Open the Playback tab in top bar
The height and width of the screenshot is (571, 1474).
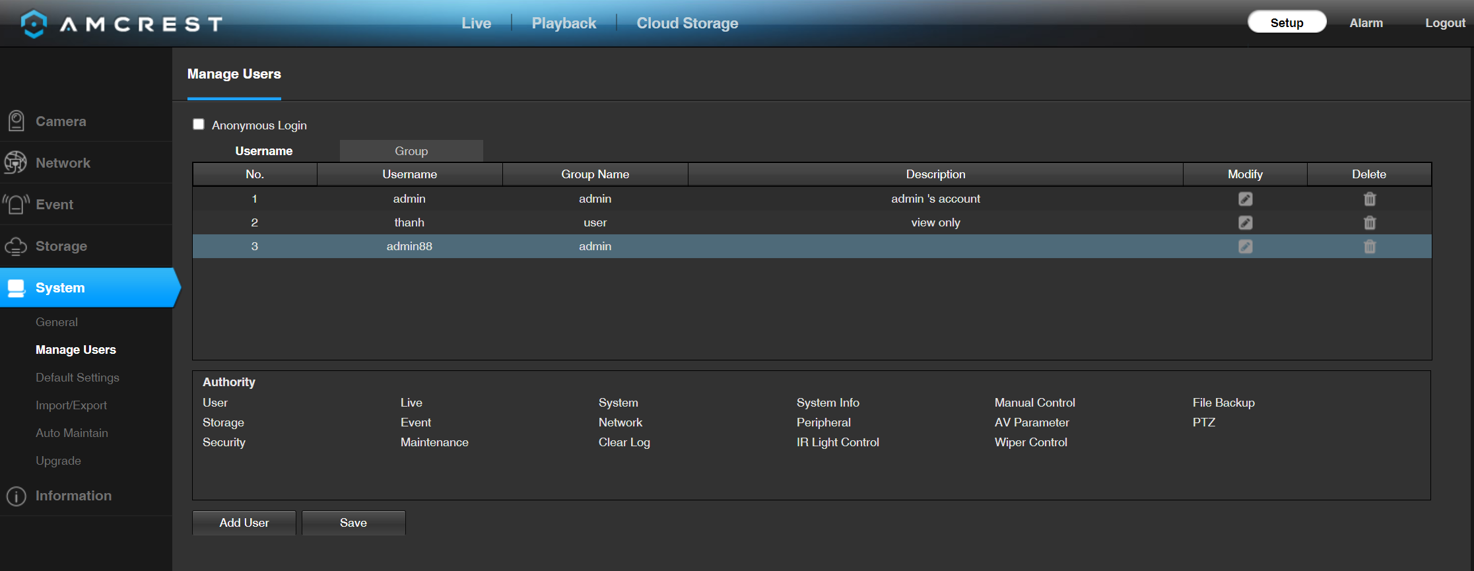(x=564, y=23)
